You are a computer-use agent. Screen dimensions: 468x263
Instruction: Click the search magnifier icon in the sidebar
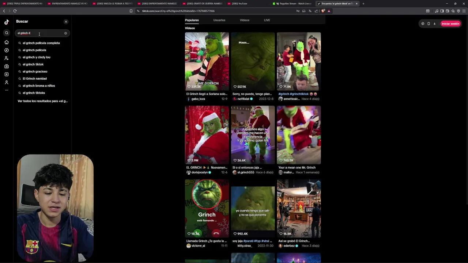click(x=7, y=33)
